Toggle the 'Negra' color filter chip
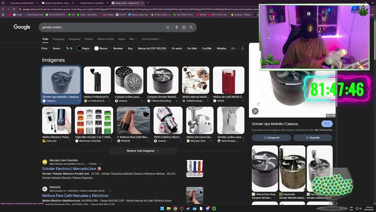 point(83,49)
